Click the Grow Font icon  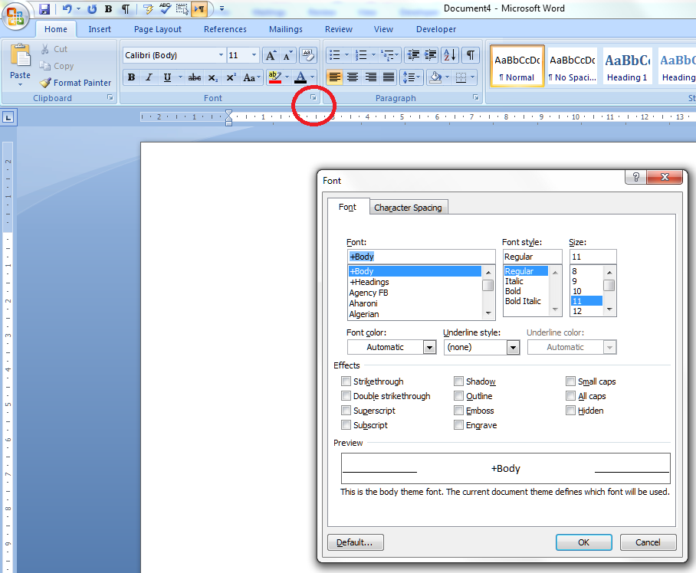[271, 55]
